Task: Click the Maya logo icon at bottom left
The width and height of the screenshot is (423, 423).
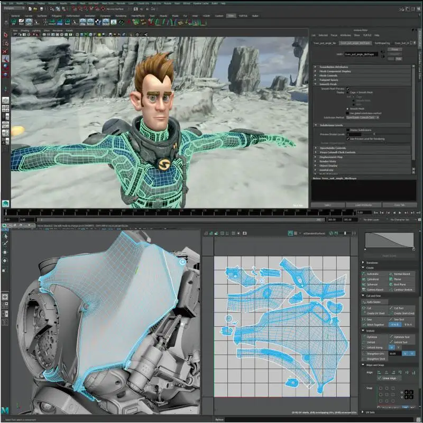Action: pyautogui.click(x=5, y=410)
